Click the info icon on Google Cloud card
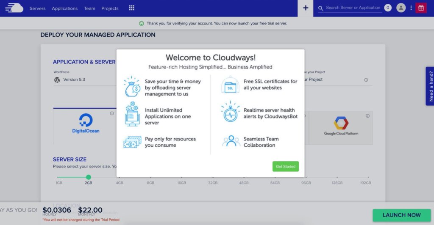Viewport: 434px width, 225px height. (x=367, y=116)
